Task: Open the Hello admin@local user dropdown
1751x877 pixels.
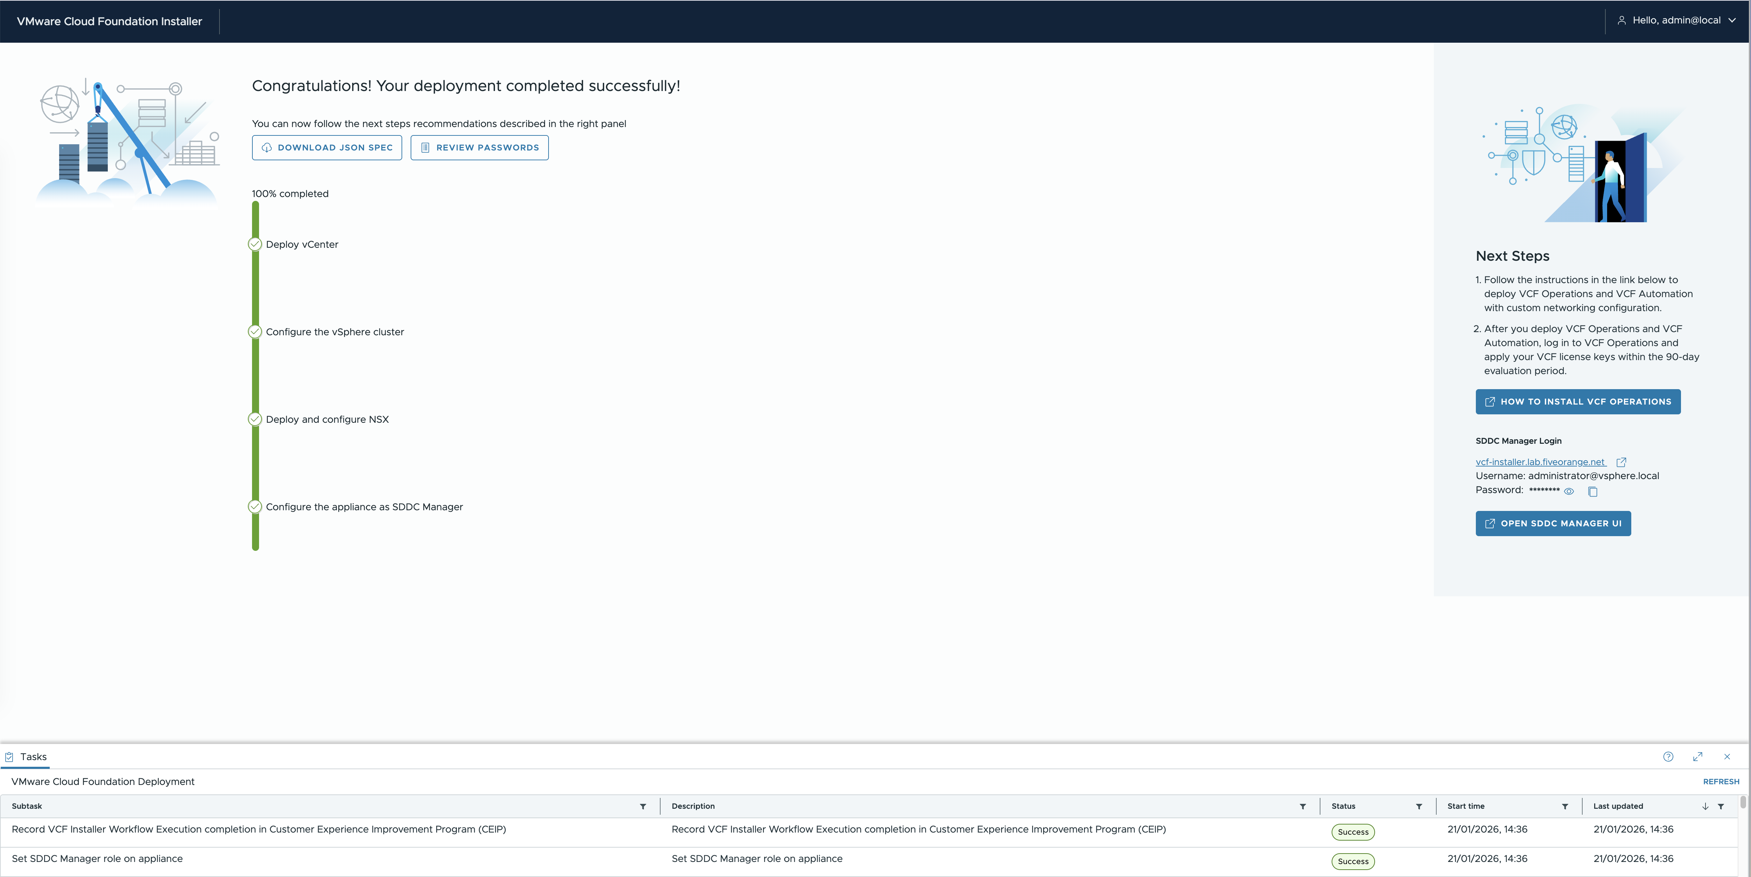Action: point(1677,20)
